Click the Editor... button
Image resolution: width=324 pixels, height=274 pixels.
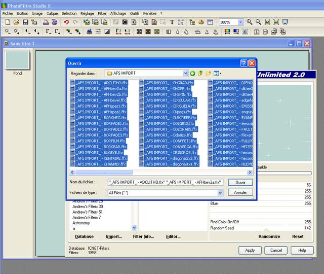[173, 236]
